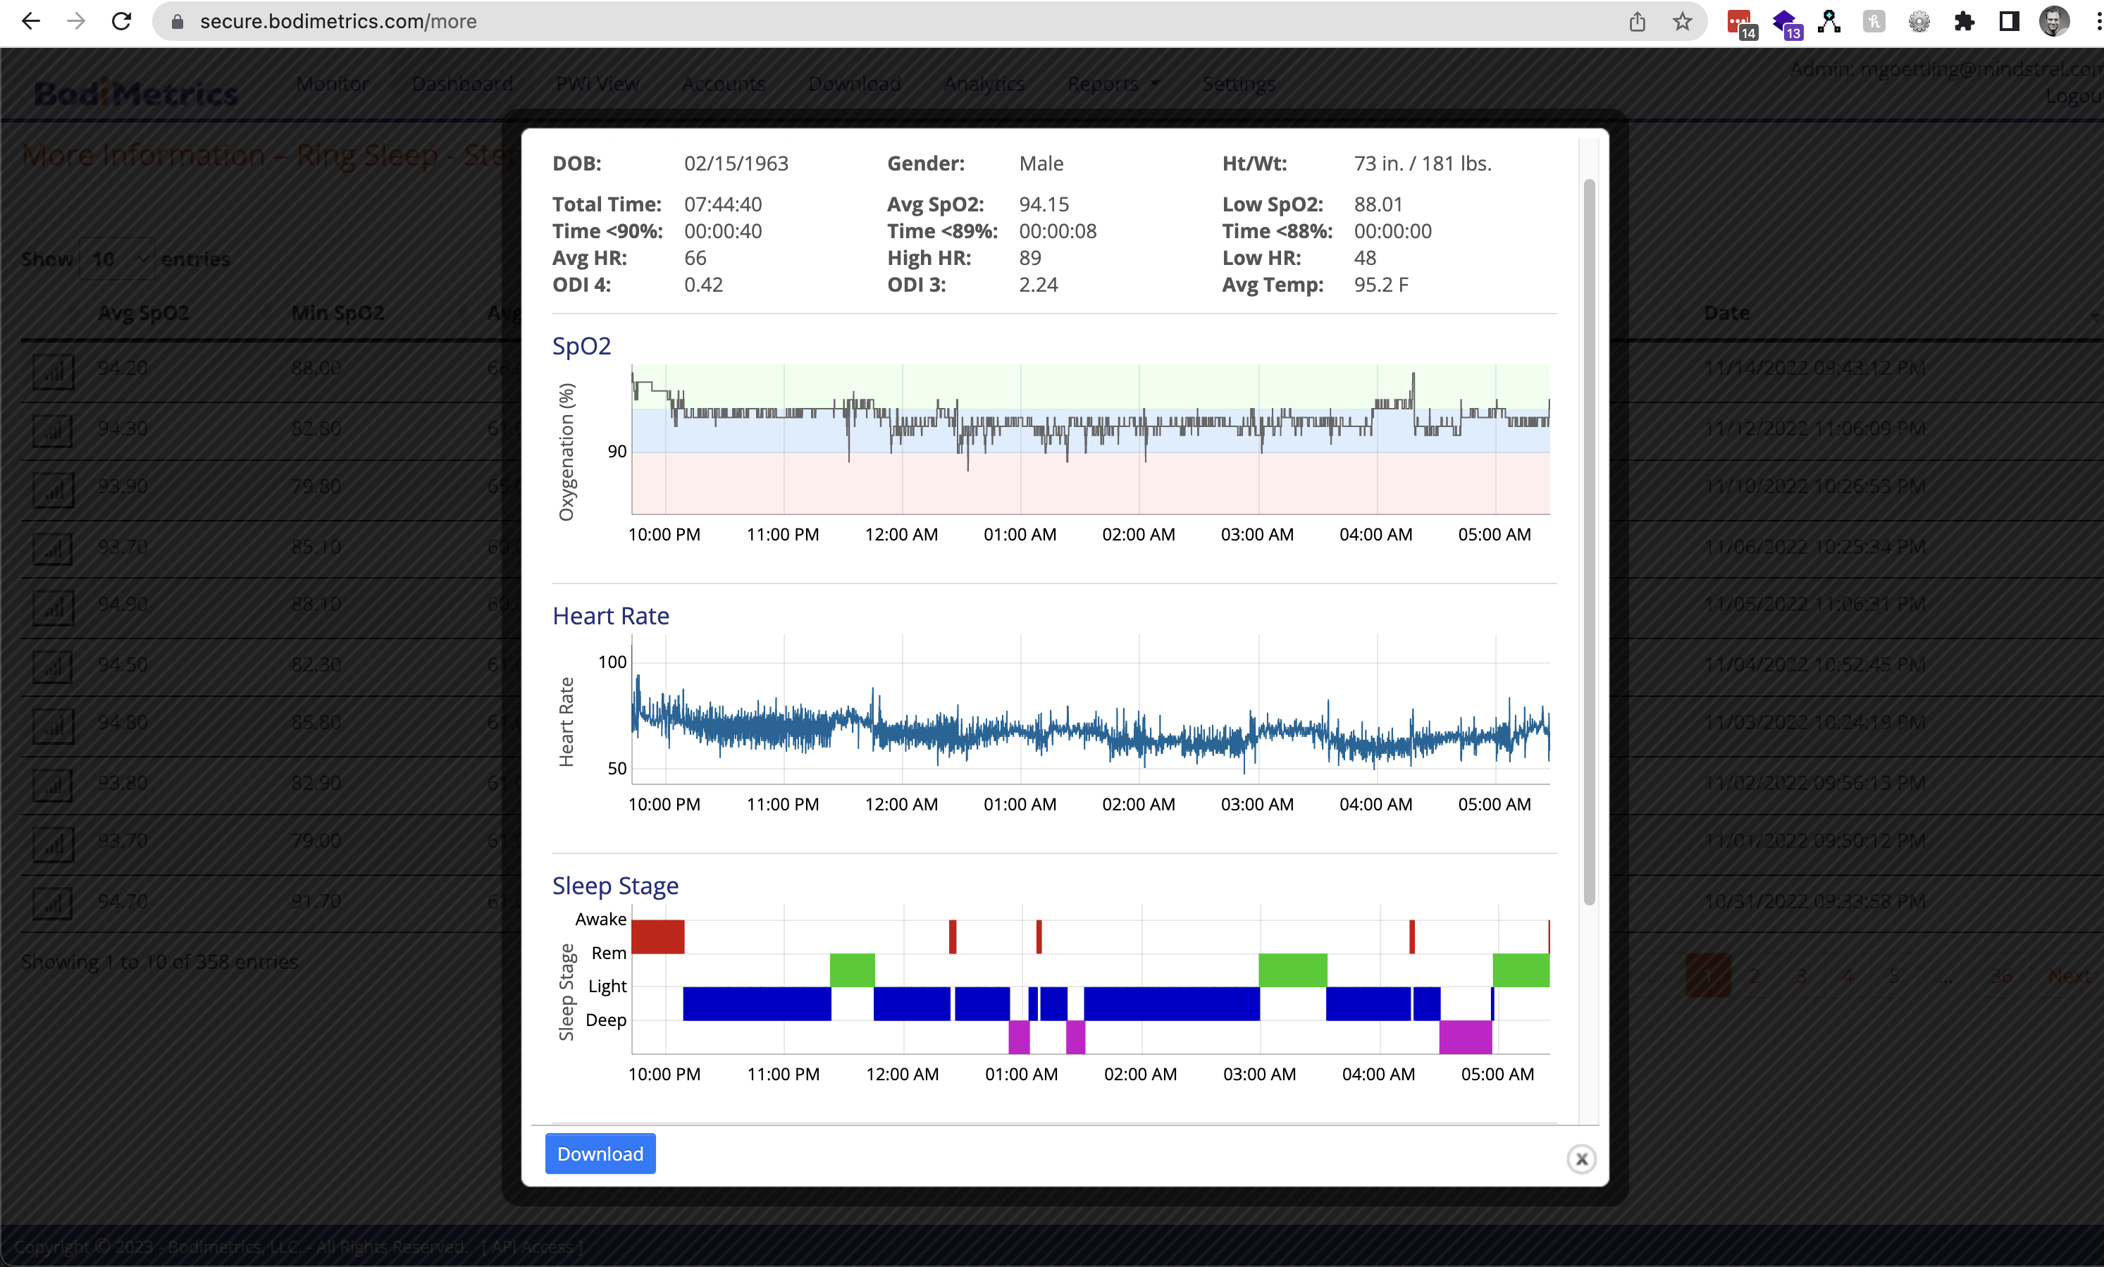2104x1267 pixels.
Task: Click the modal vertical scrollbar
Action: point(1588,542)
